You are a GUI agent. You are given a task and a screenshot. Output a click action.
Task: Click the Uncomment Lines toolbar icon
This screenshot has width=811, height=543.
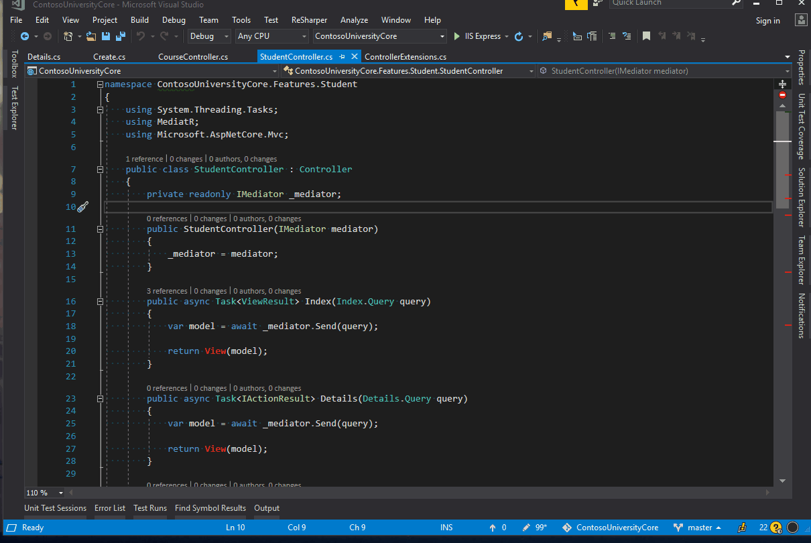point(627,36)
